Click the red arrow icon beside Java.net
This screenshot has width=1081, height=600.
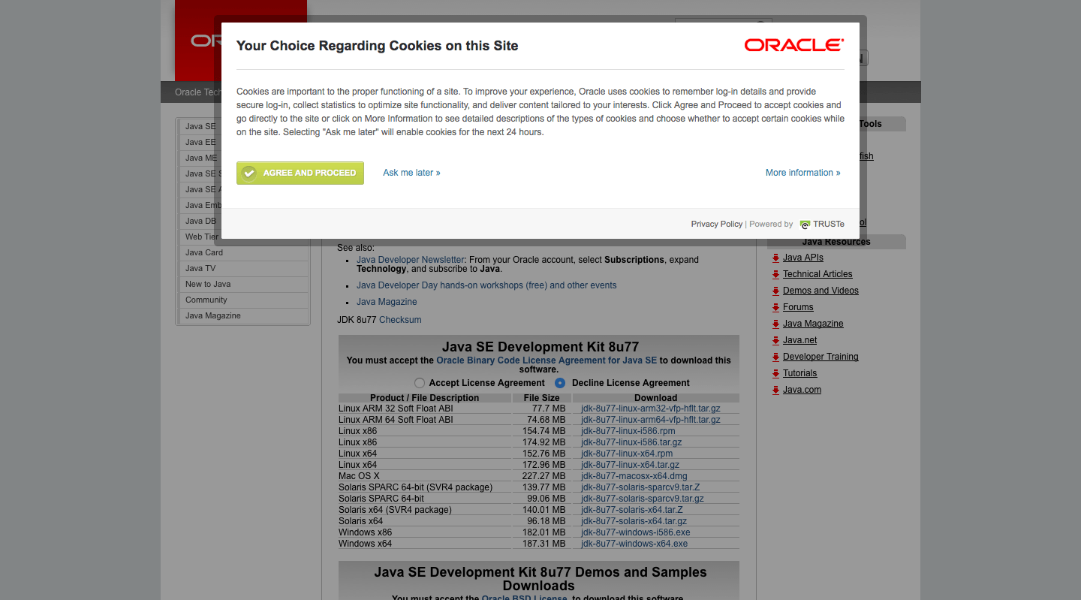click(775, 340)
